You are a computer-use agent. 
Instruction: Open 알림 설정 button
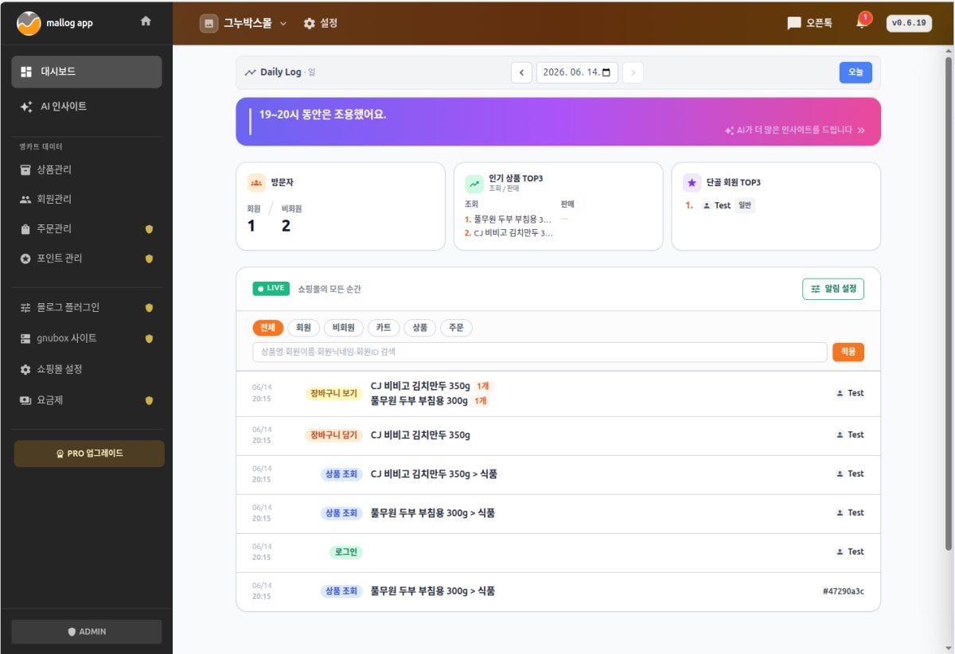point(833,289)
